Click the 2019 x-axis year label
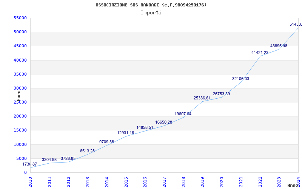 coord(202,182)
